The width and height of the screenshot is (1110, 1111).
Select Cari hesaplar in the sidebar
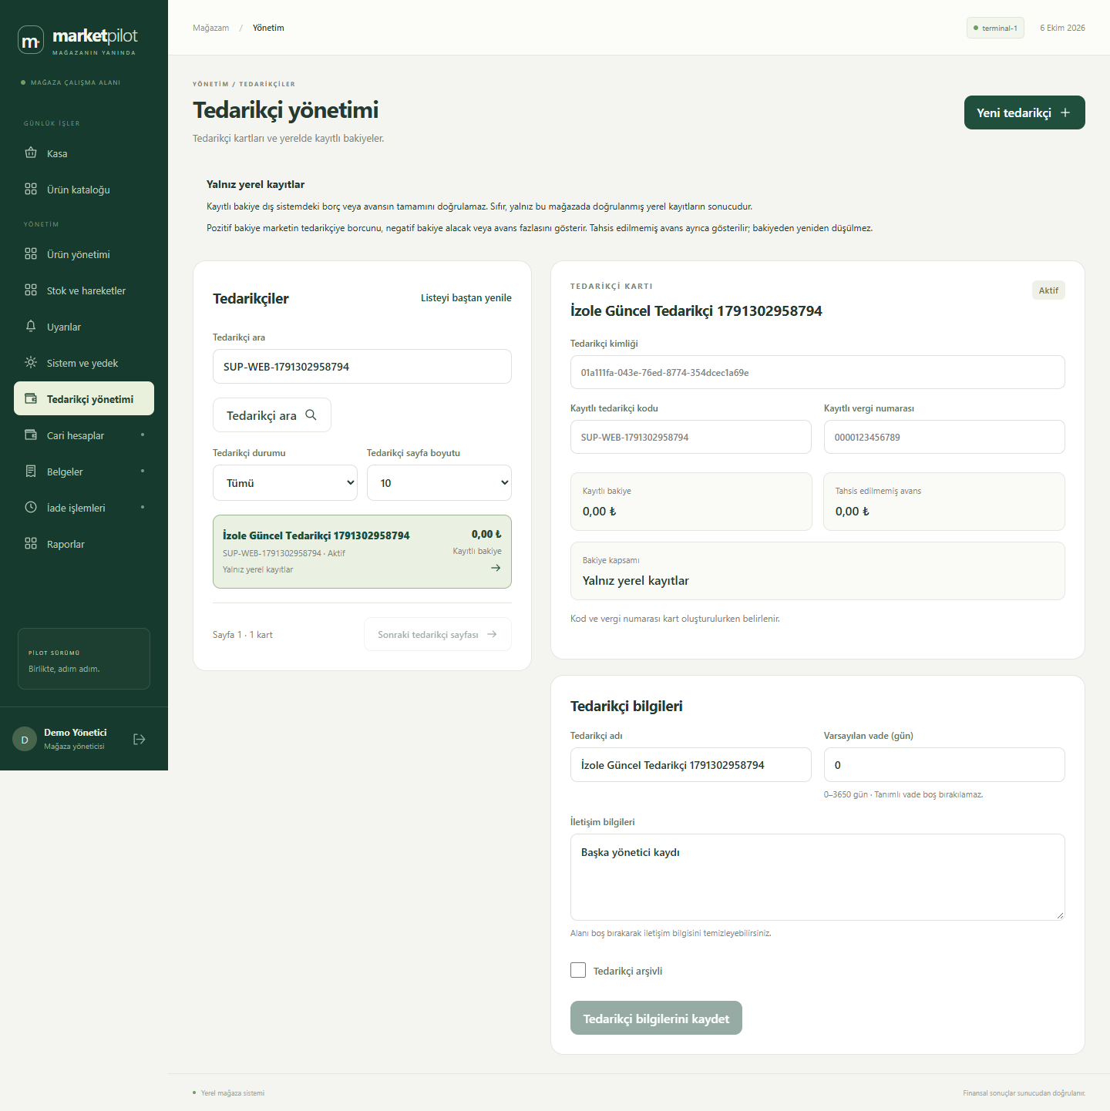click(x=84, y=435)
